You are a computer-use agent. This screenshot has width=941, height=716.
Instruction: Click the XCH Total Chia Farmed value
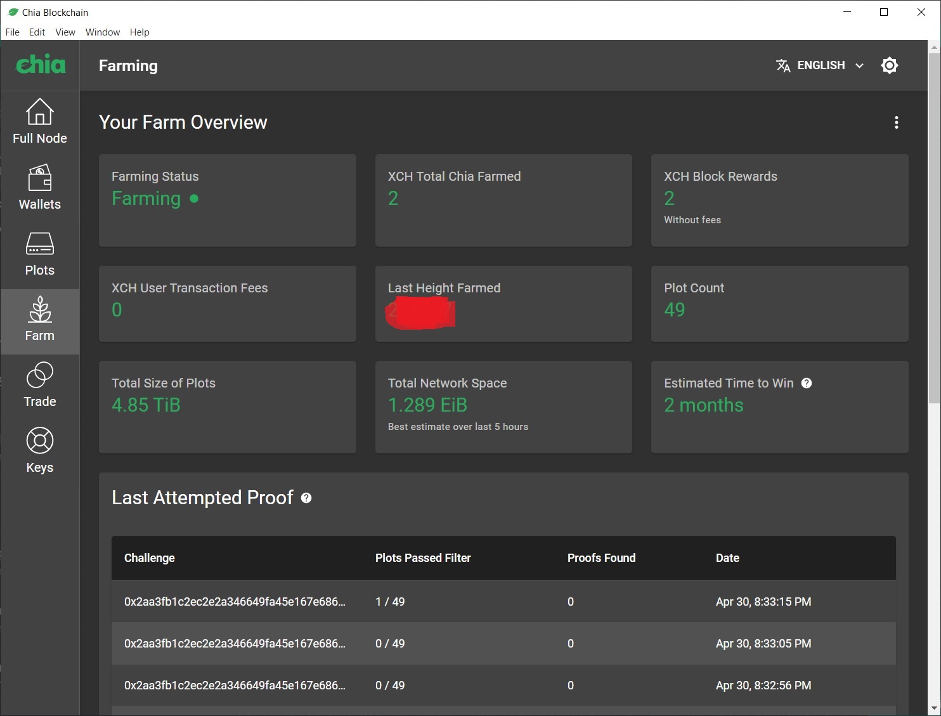tap(393, 199)
